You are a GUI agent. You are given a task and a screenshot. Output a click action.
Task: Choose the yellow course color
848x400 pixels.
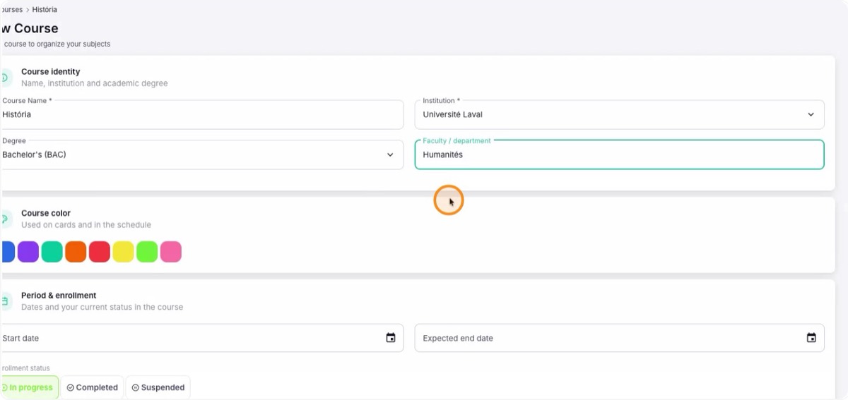(123, 252)
